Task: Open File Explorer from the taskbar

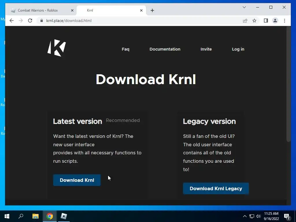Action: pyautogui.click(x=35, y=216)
